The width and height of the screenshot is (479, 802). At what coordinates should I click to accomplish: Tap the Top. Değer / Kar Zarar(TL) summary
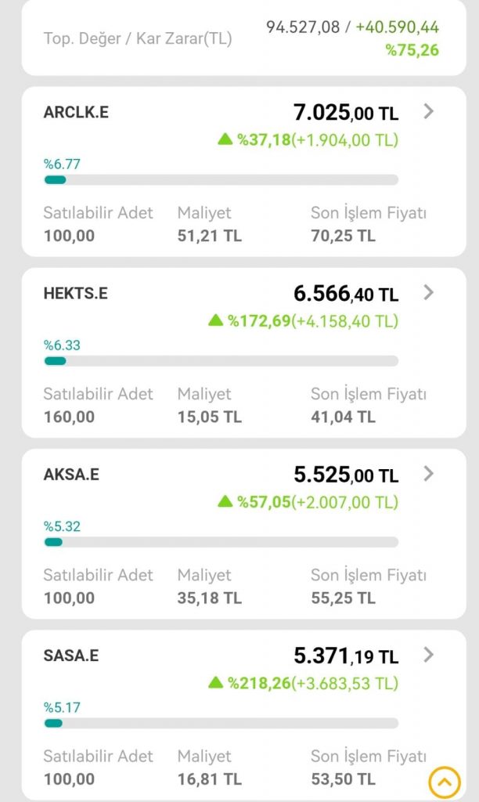click(138, 38)
